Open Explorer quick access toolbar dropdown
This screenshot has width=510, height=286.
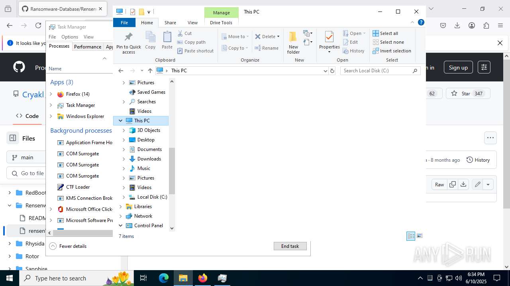pos(149,12)
